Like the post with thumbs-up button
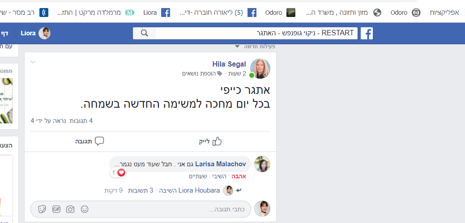The image size is (465, 223). click(x=210, y=142)
